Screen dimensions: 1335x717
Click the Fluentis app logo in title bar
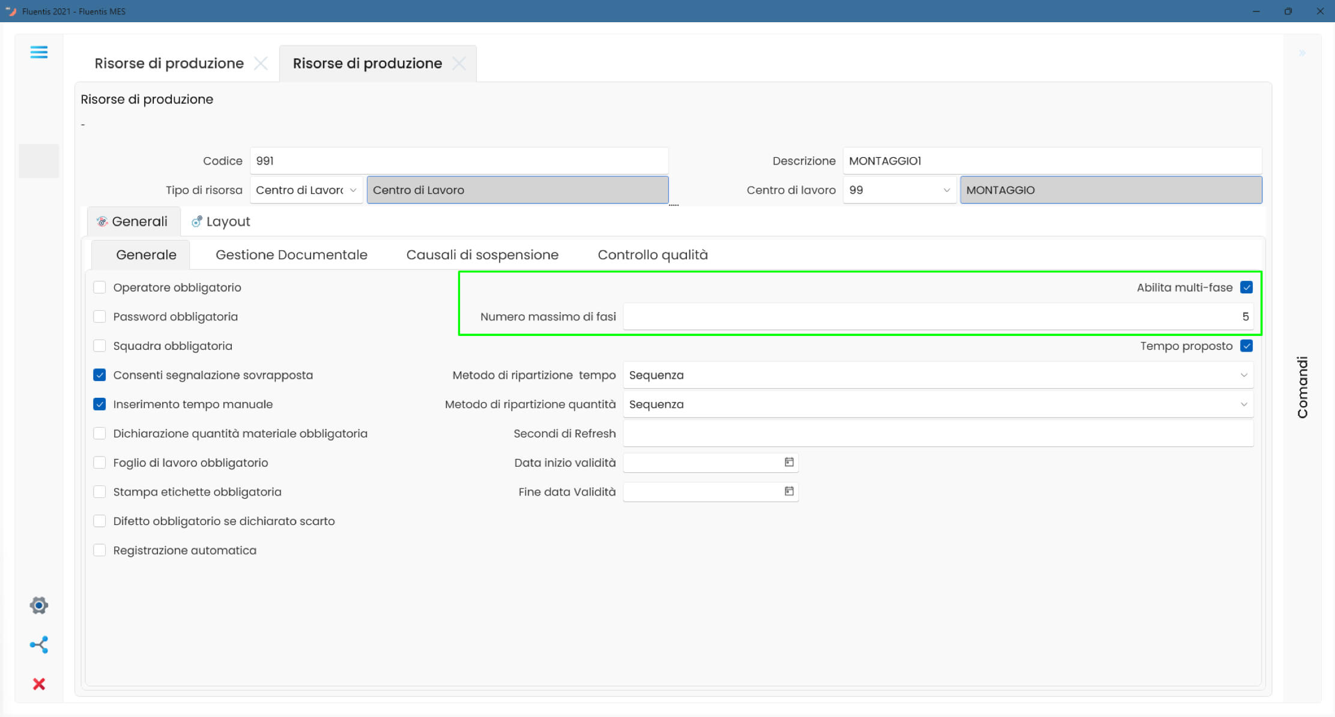[11, 11]
